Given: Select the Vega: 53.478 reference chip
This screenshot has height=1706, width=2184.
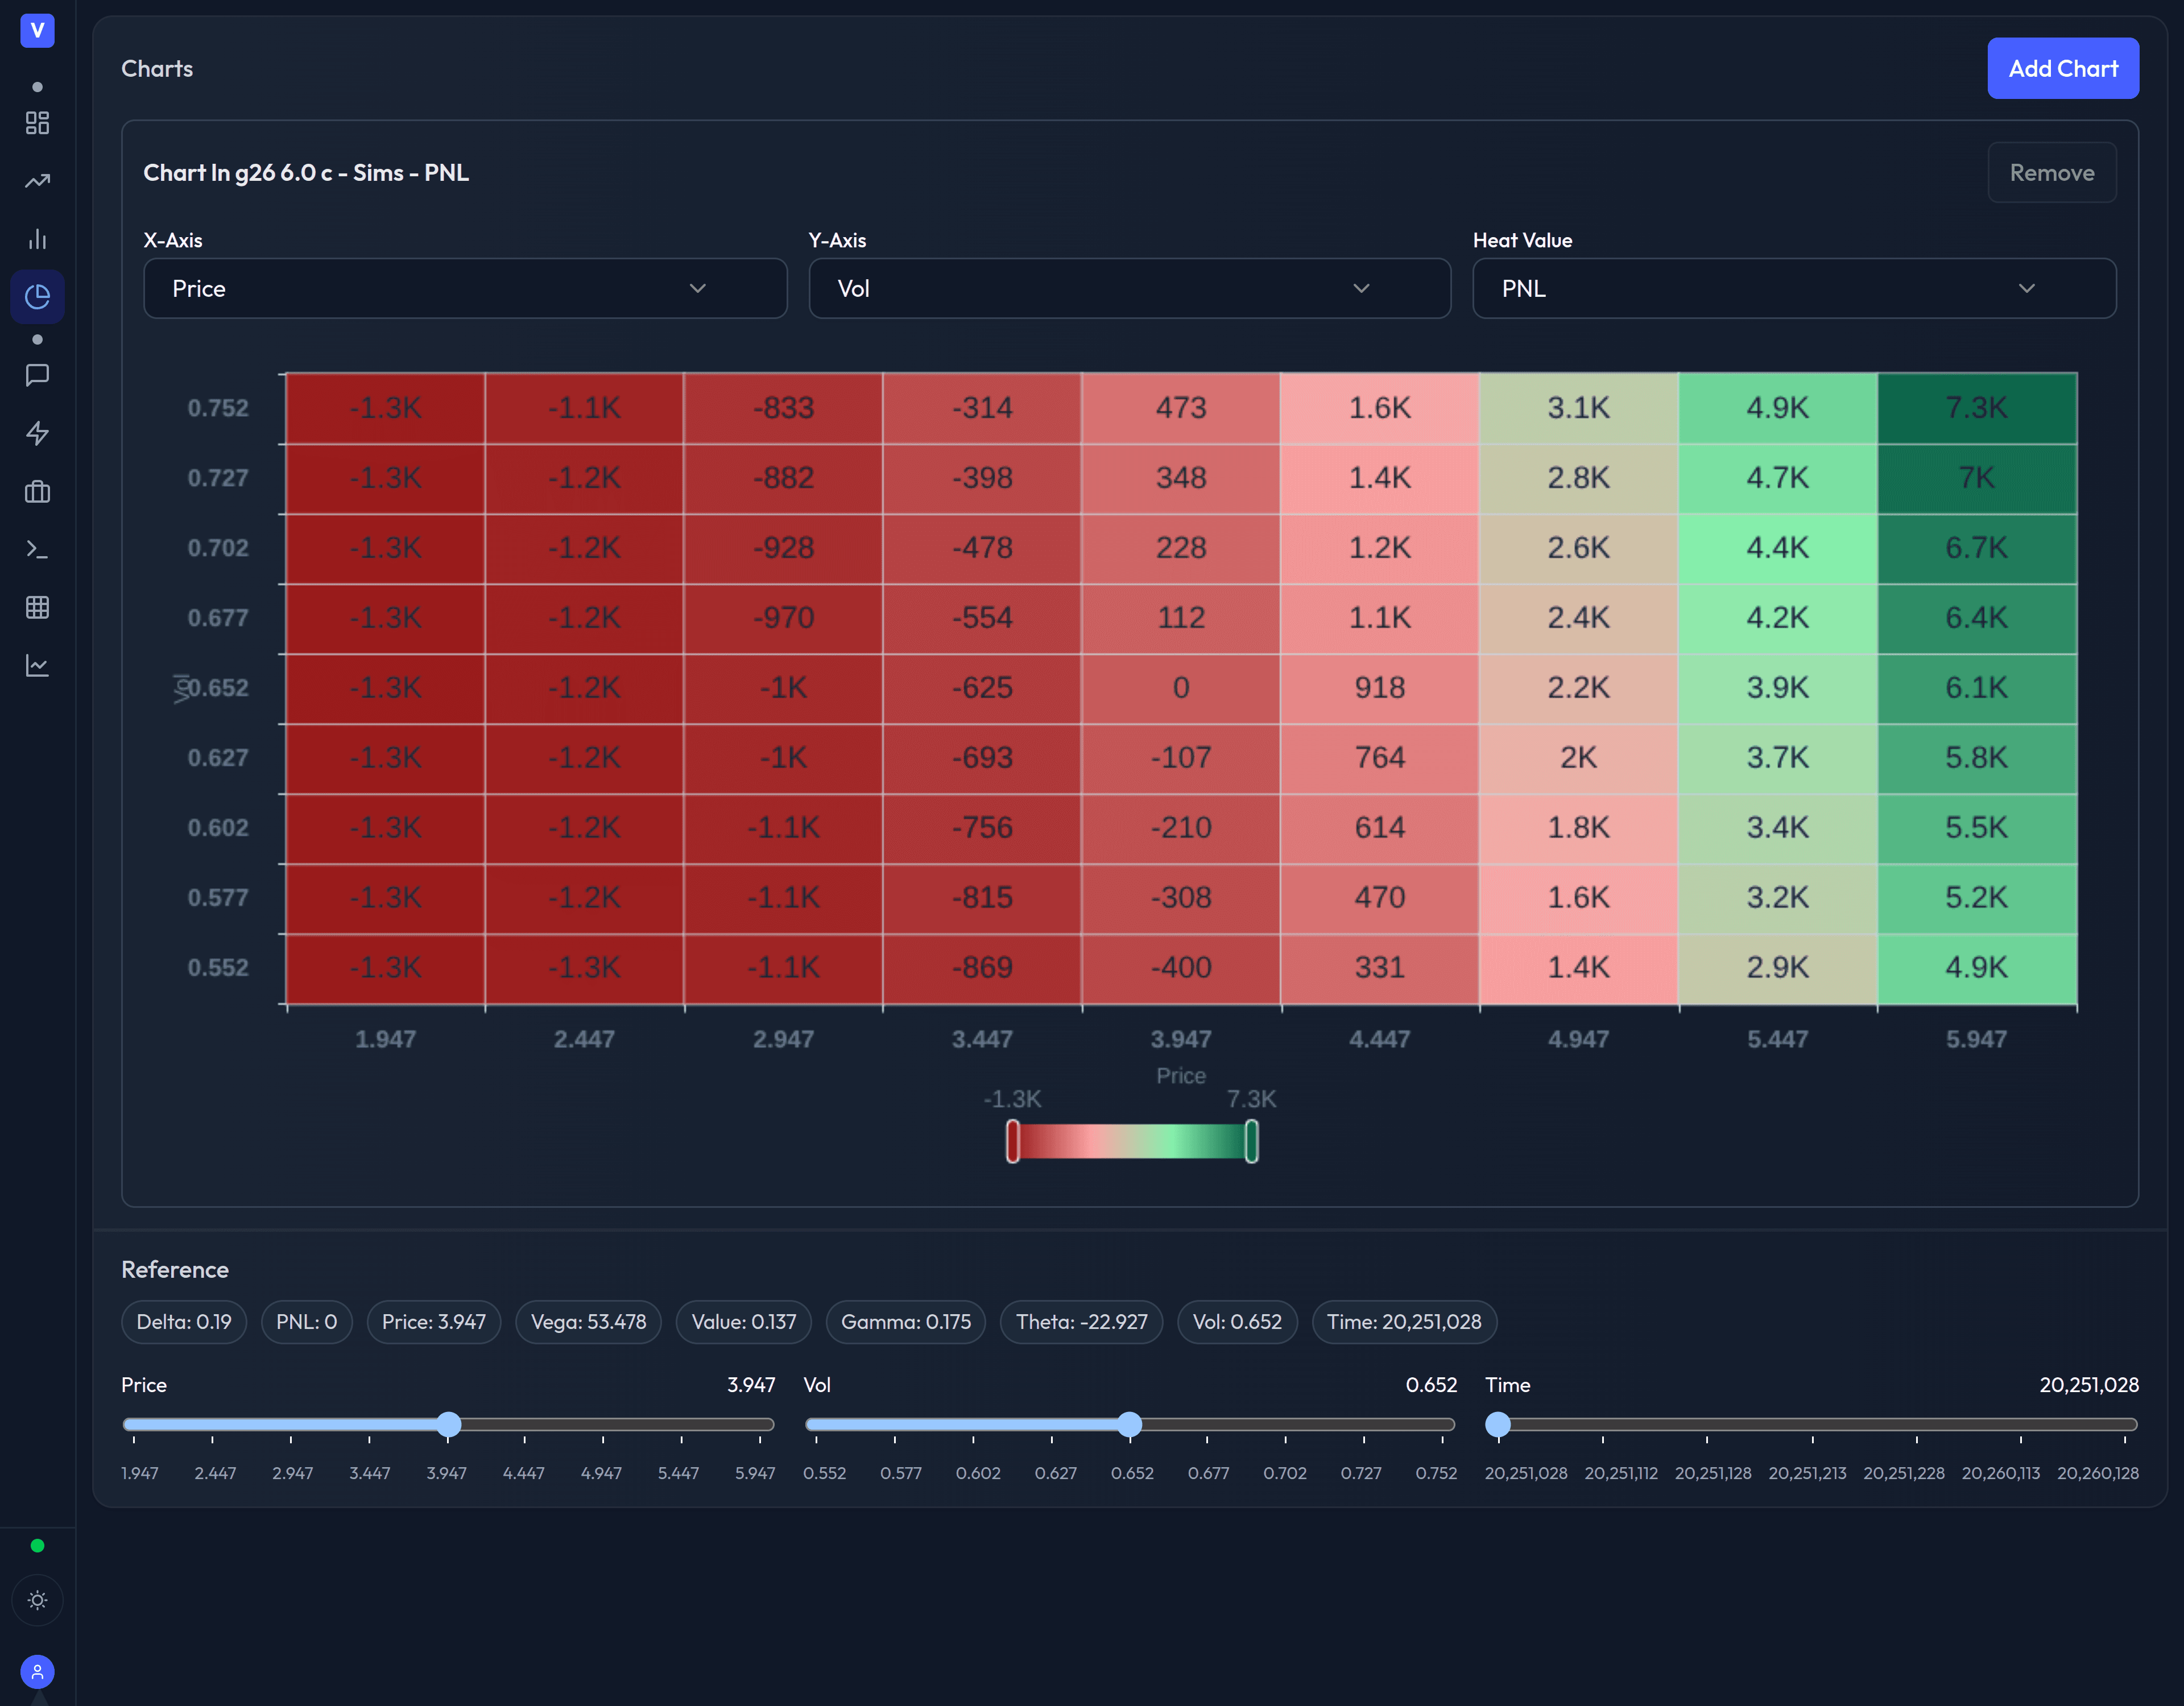Looking at the screenshot, I should coord(588,1321).
